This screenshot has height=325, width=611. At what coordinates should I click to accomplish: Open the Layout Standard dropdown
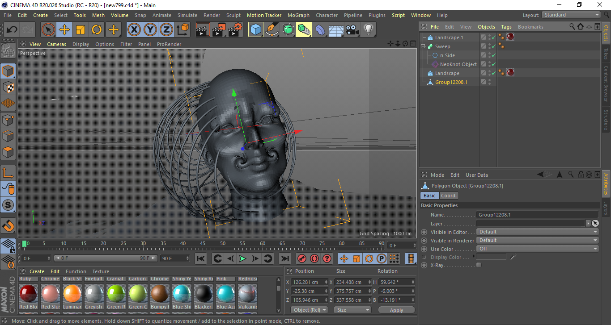point(571,15)
